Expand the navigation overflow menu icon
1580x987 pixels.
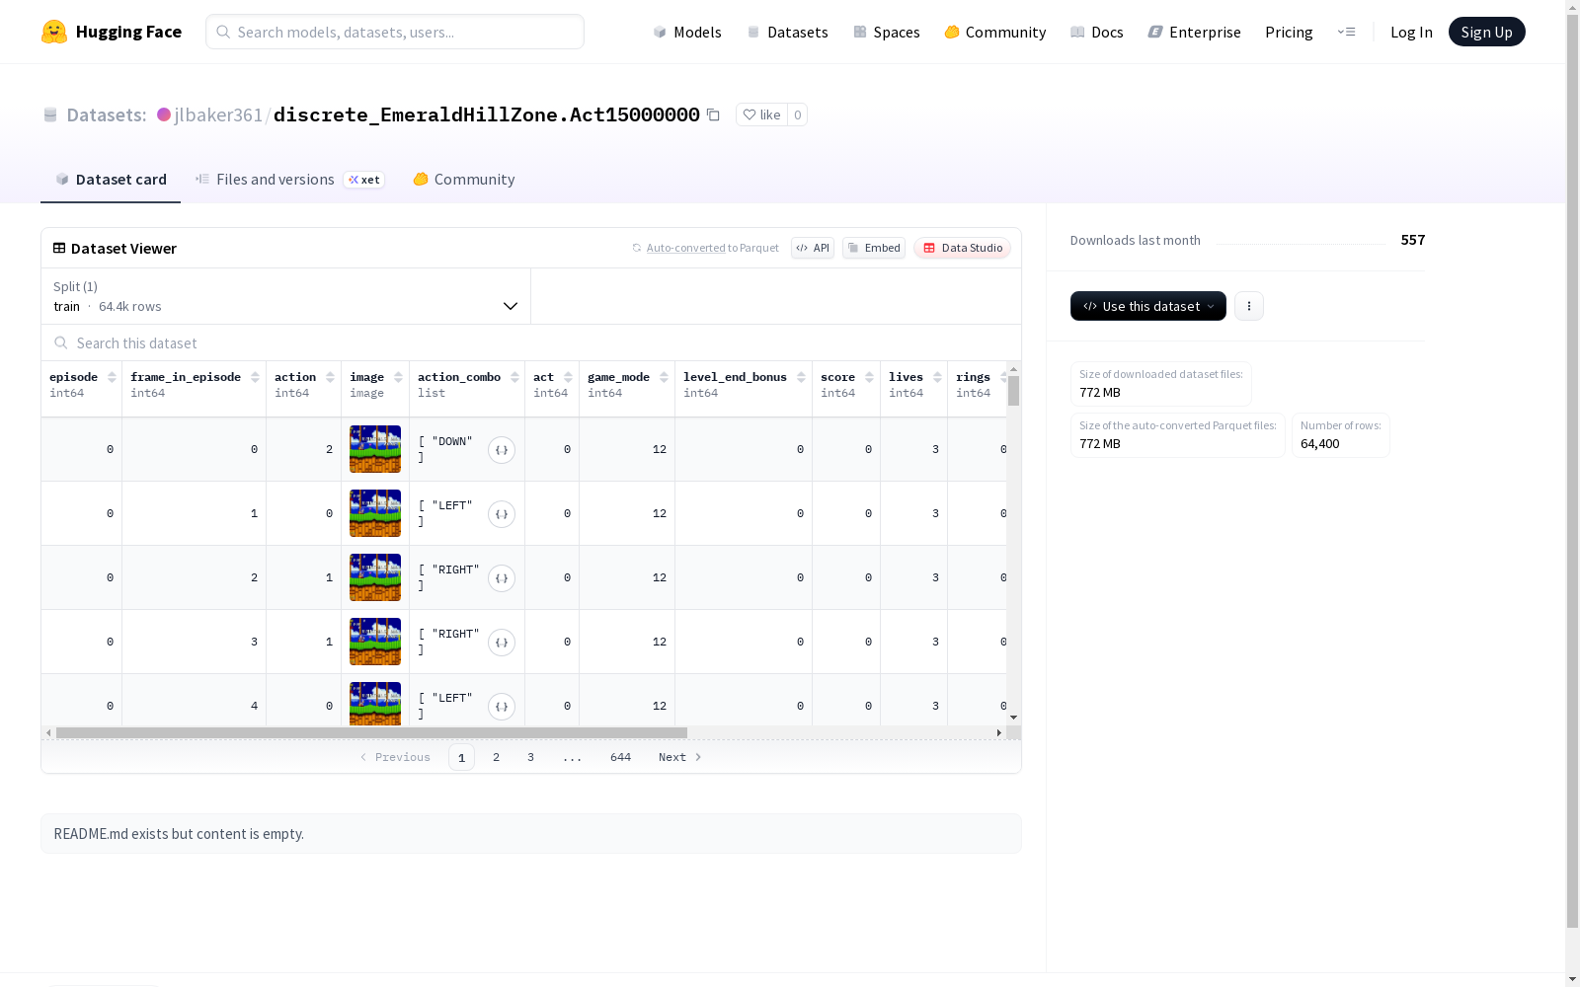pyautogui.click(x=1346, y=32)
